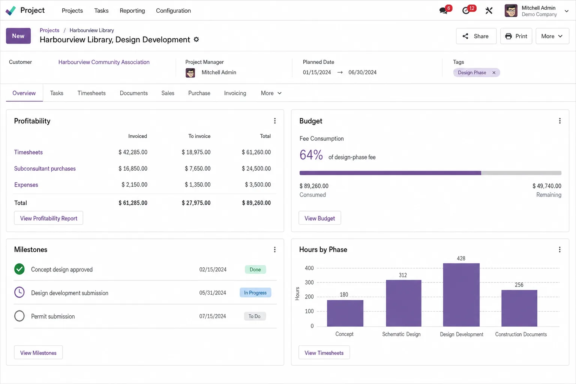Open the Reporting menu
This screenshot has width=576, height=384.
[132, 10]
